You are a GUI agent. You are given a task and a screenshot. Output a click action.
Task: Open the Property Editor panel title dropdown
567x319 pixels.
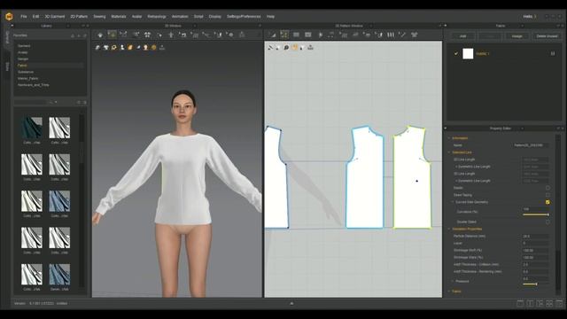[x=522, y=128]
